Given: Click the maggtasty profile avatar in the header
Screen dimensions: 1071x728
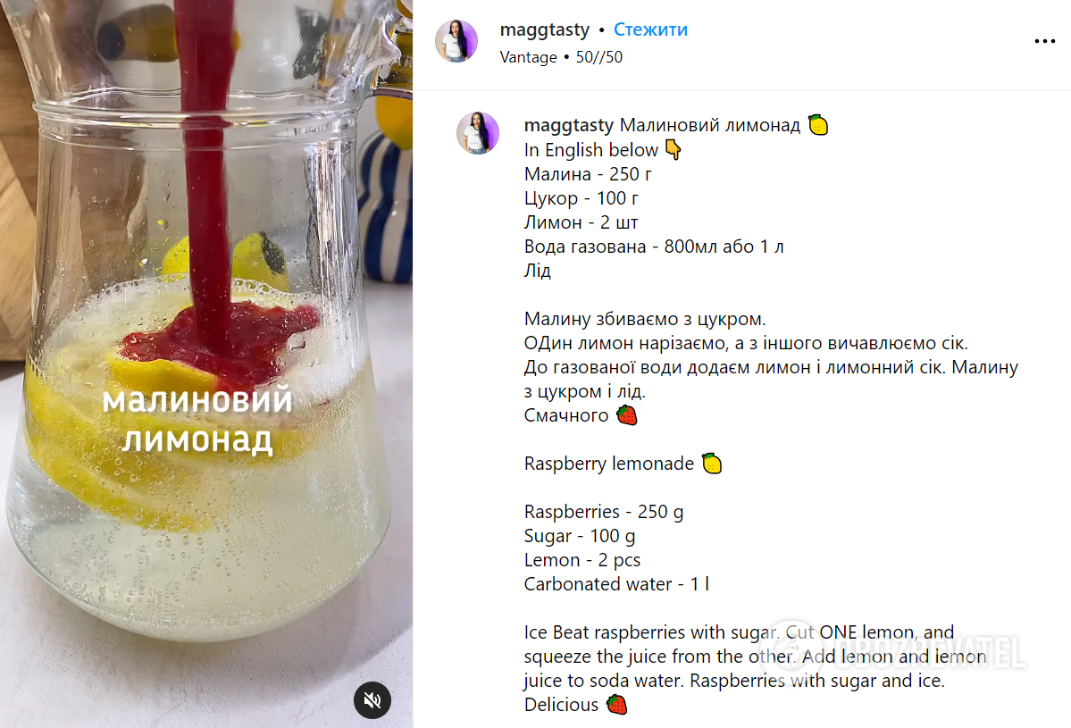Looking at the screenshot, I should click(x=456, y=41).
